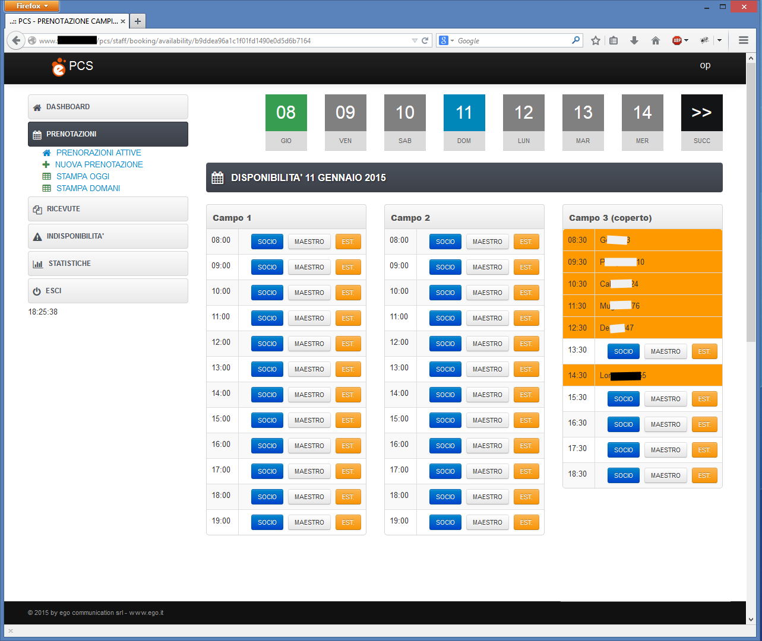The height and width of the screenshot is (641, 762).
Task: Show bookmarks list icon
Action: click(x=614, y=40)
